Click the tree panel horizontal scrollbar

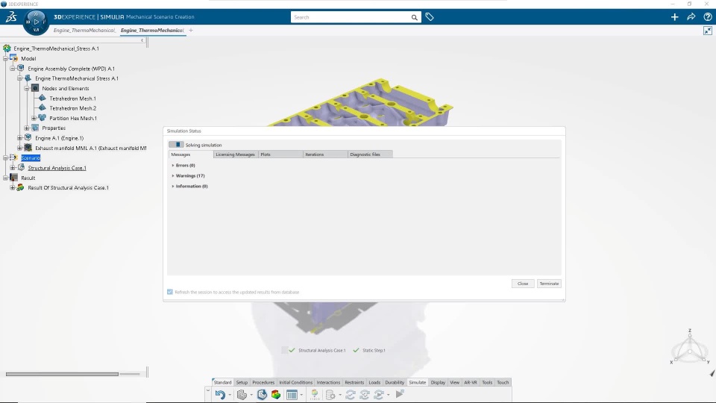click(62, 374)
